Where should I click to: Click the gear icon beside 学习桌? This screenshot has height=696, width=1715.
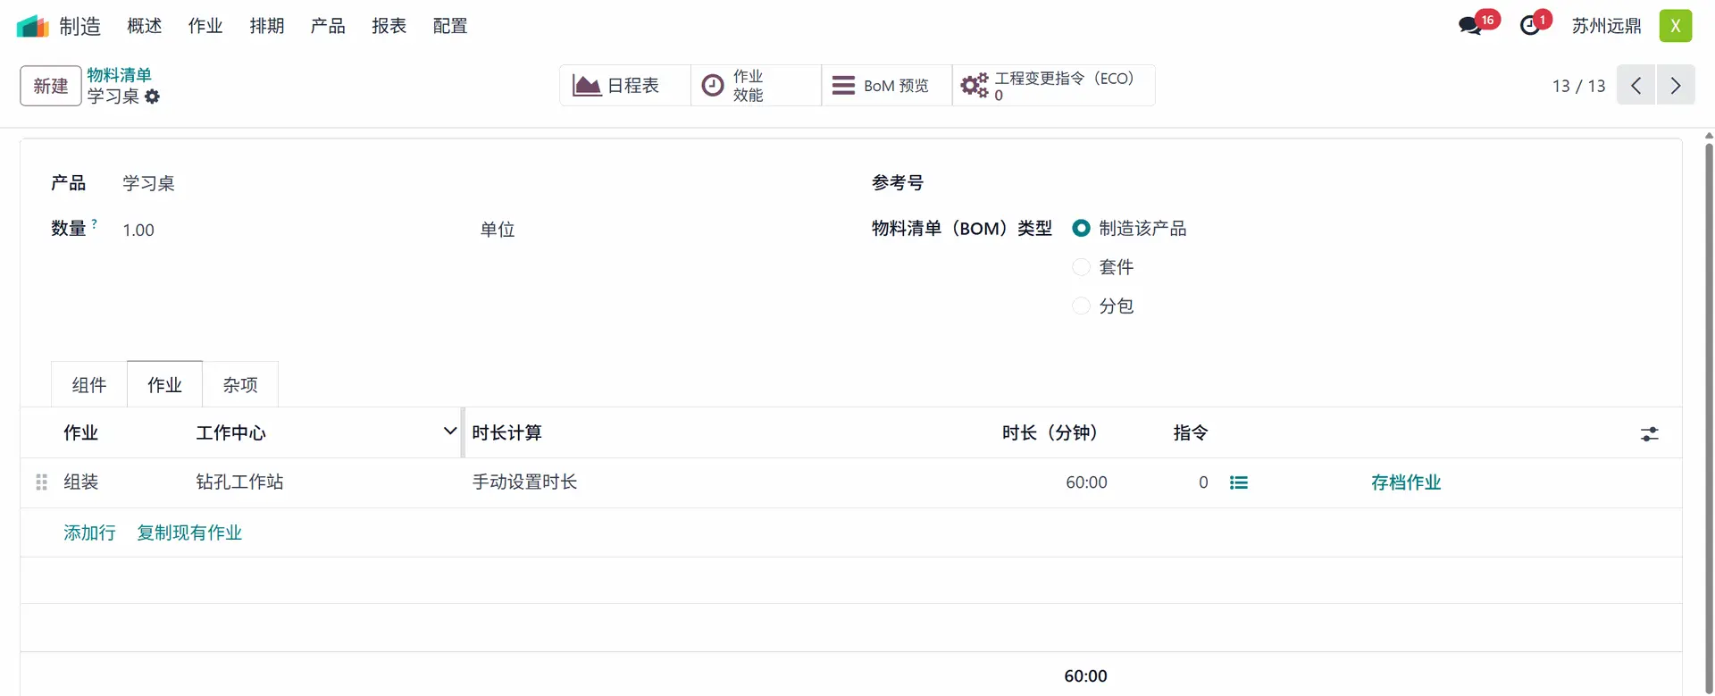153,96
